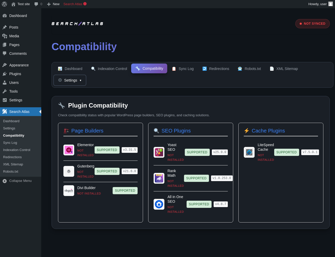Image resolution: width=335 pixels, height=257 pixels.
Task: Click the Pages sidebar icon
Action: pyautogui.click(x=5, y=45)
